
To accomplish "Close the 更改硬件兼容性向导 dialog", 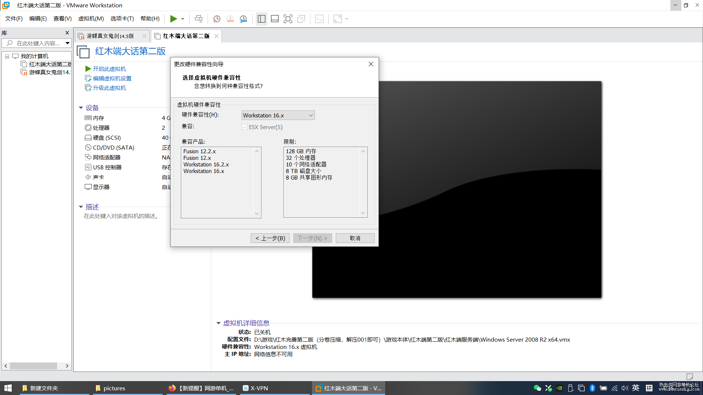I will [371, 64].
